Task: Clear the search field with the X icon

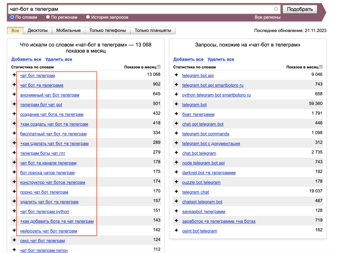Action: (276, 9)
